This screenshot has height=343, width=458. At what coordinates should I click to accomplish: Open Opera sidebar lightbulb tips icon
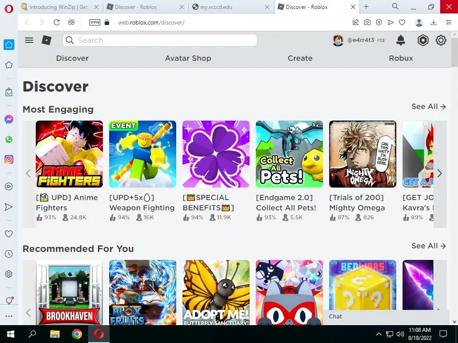9,301
